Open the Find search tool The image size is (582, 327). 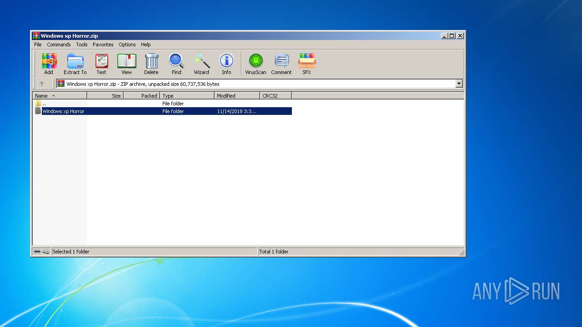pyautogui.click(x=176, y=64)
